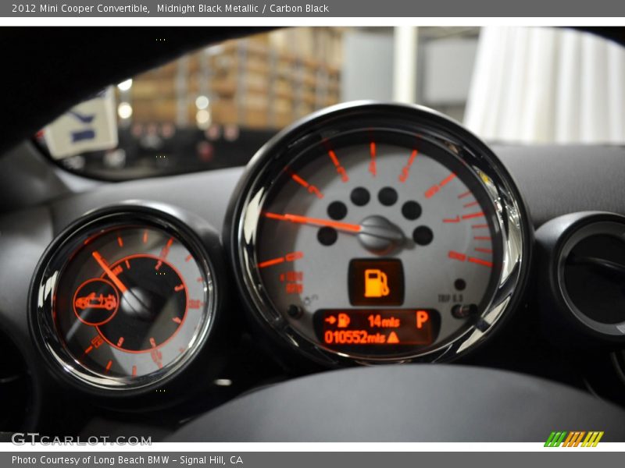Click the green-orange-yellow striped logo
The width and height of the screenshot is (625, 468).
click(574, 439)
